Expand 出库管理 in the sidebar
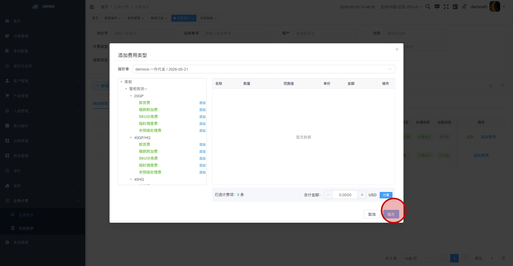 coord(43,141)
